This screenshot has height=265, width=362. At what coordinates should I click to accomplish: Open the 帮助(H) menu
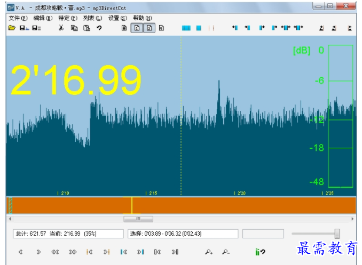[143, 18]
